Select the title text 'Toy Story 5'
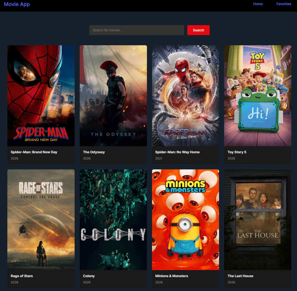 click(x=237, y=152)
